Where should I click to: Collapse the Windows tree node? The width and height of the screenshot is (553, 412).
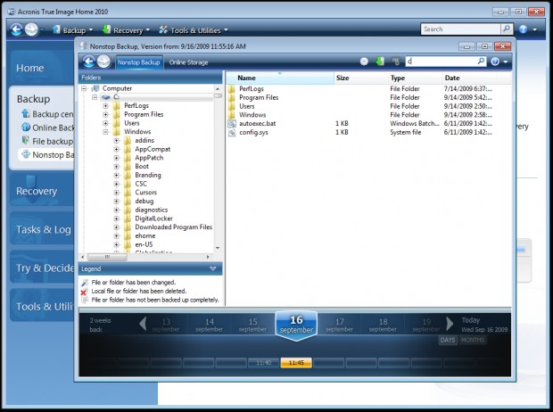click(105, 132)
